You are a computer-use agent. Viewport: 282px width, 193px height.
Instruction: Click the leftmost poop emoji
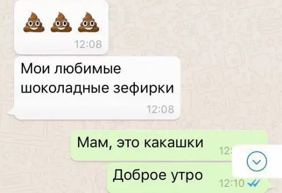[34, 22]
